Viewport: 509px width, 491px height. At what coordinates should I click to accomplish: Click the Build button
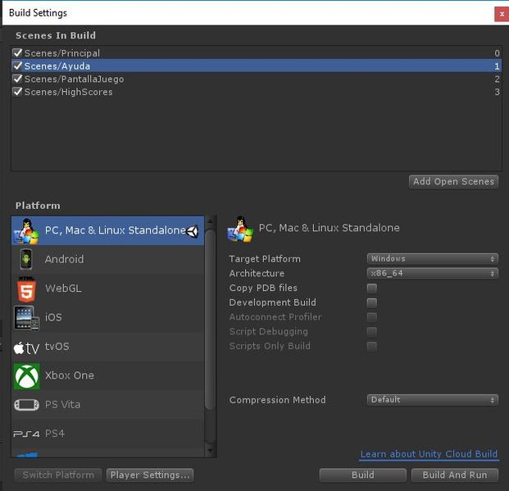click(362, 475)
